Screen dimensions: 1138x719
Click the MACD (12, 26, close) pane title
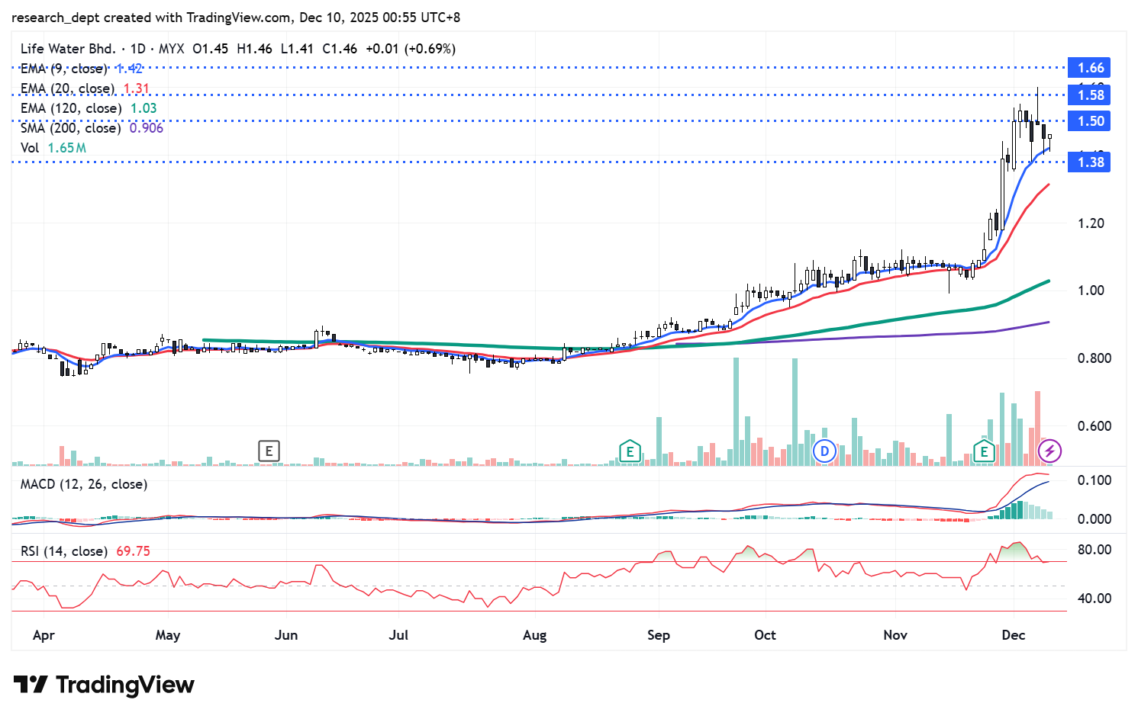84,484
